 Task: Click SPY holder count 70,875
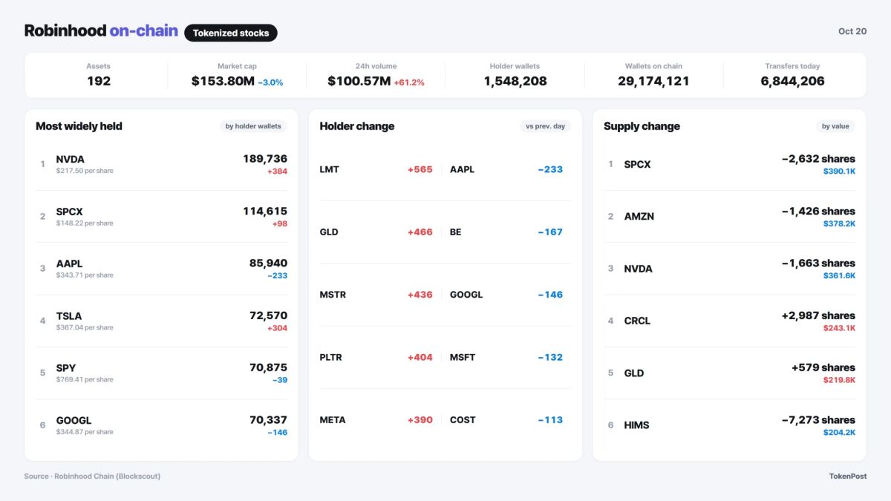(268, 367)
